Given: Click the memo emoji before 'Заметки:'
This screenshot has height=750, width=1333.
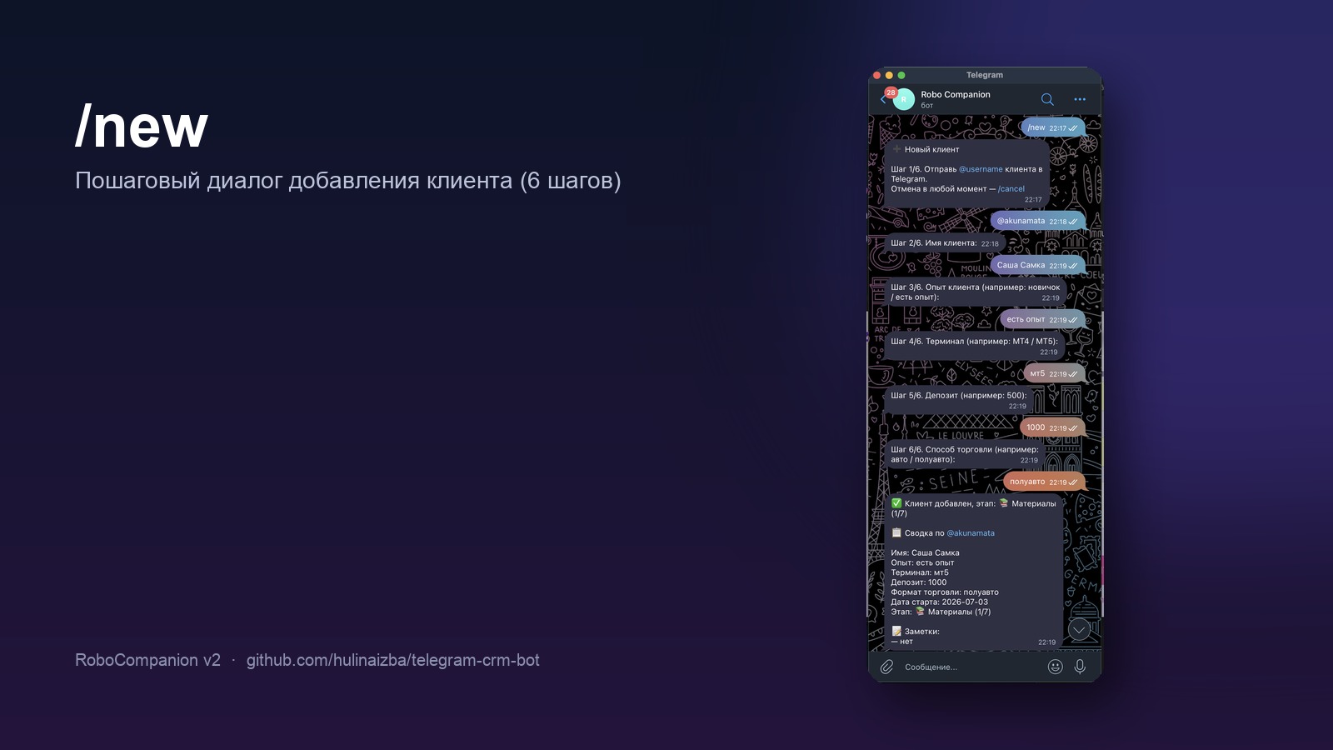Looking at the screenshot, I should (x=896, y=632).
